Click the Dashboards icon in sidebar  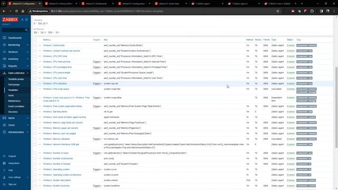pos(4,37)
